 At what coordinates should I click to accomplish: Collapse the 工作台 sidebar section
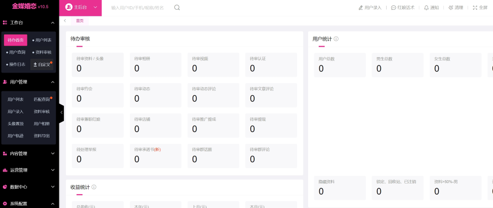tap(53, 23)
